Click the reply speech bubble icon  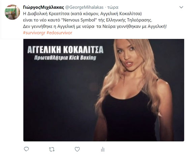click(26, 149)
